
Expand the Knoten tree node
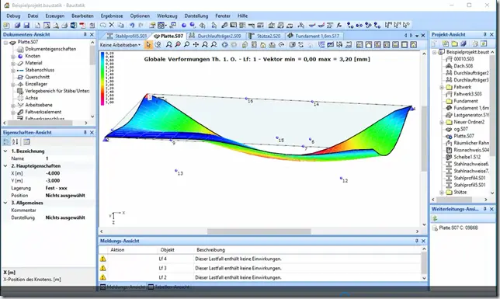(x=13, y=57)
